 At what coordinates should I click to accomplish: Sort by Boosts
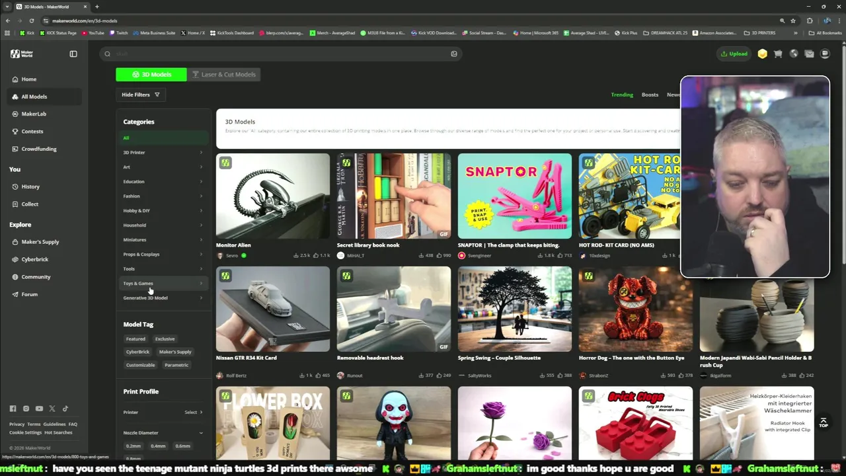coord(650,95)
